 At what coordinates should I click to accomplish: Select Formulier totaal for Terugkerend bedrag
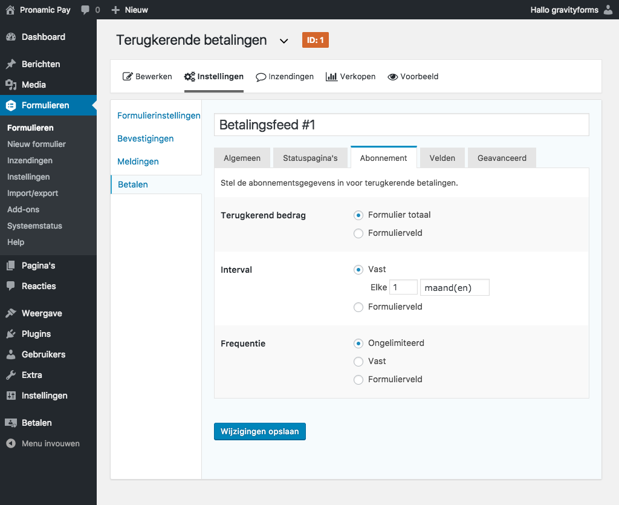358,215
